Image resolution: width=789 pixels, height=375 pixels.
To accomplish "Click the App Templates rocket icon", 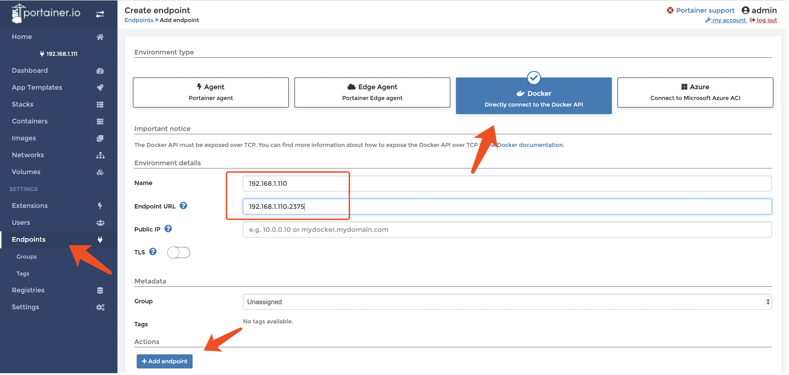I will pyautogui.click(x=100, y=88).
